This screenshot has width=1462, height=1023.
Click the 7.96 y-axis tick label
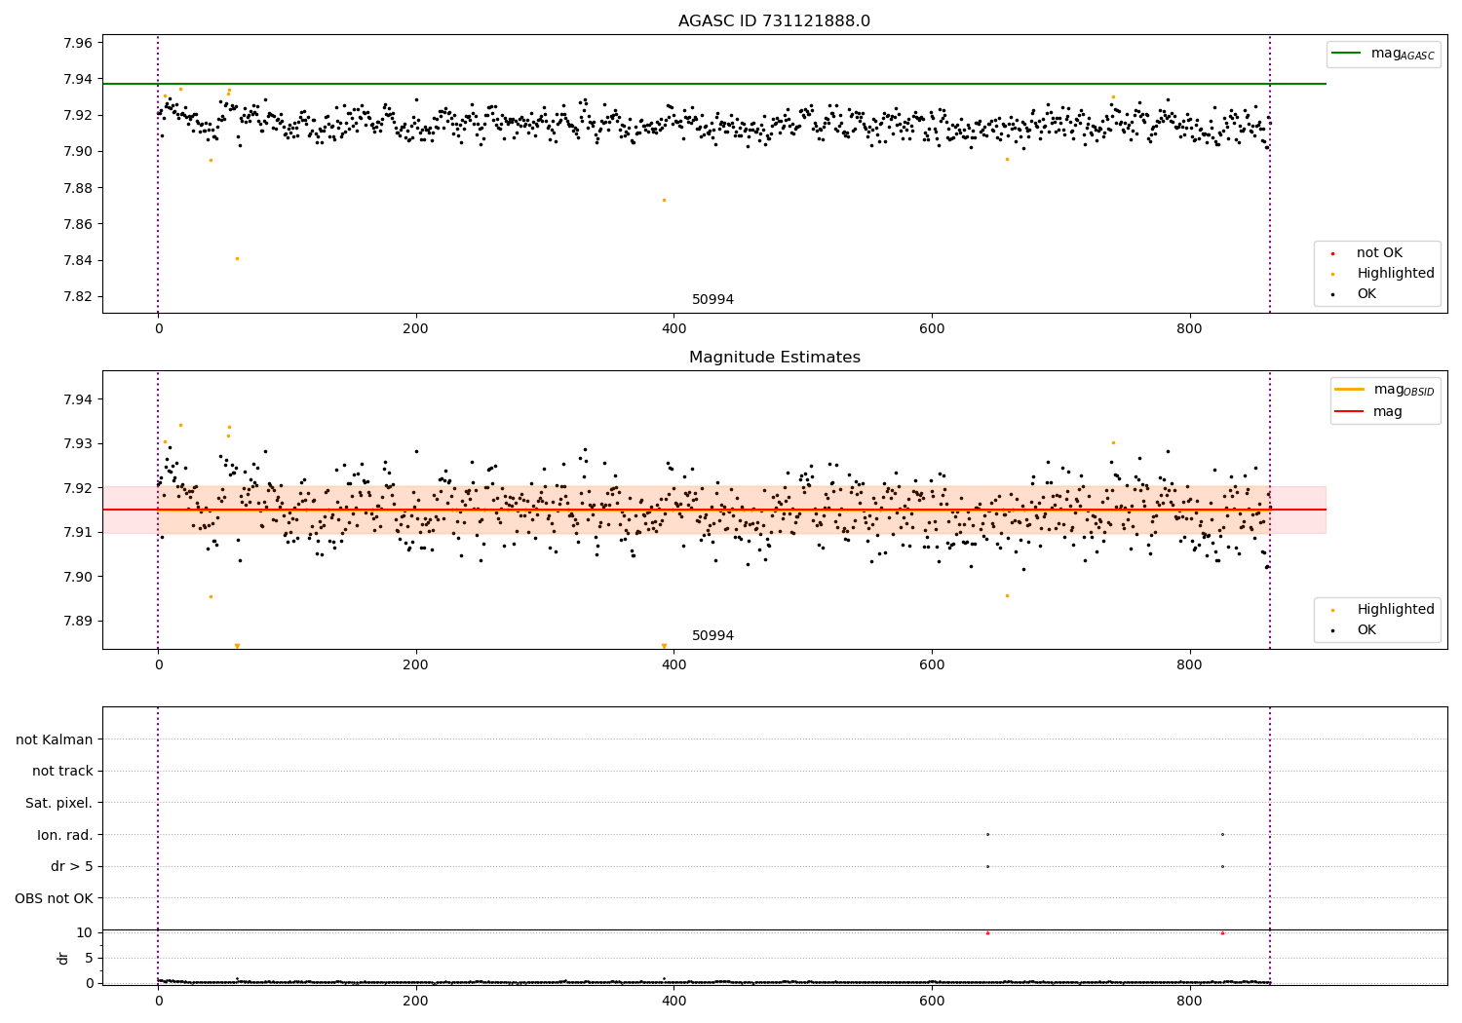(x=77, y=43)
